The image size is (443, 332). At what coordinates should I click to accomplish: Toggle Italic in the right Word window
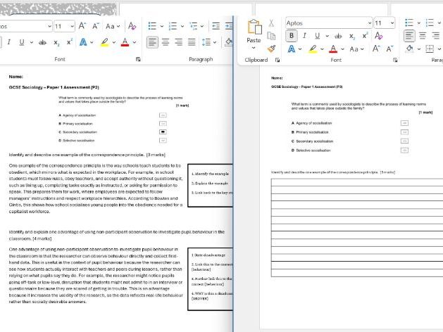point(304,36)
